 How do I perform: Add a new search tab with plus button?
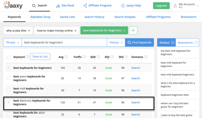(x=133, y=31)
